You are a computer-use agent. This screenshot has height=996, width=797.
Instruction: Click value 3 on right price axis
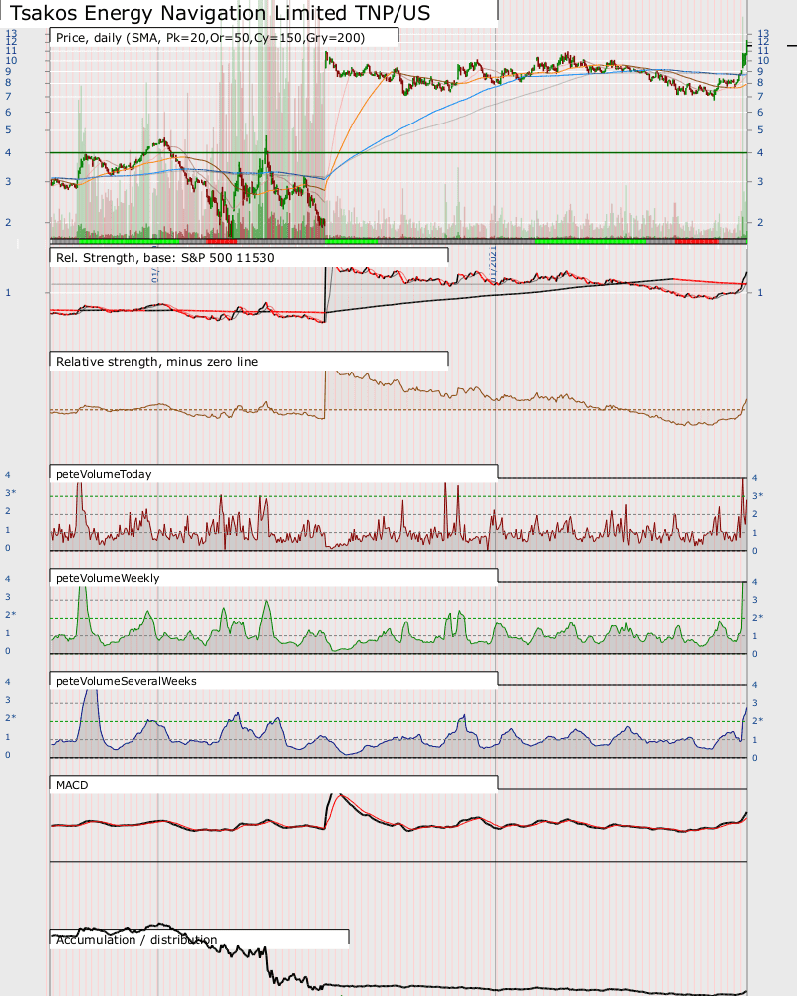tap(759, 181)
